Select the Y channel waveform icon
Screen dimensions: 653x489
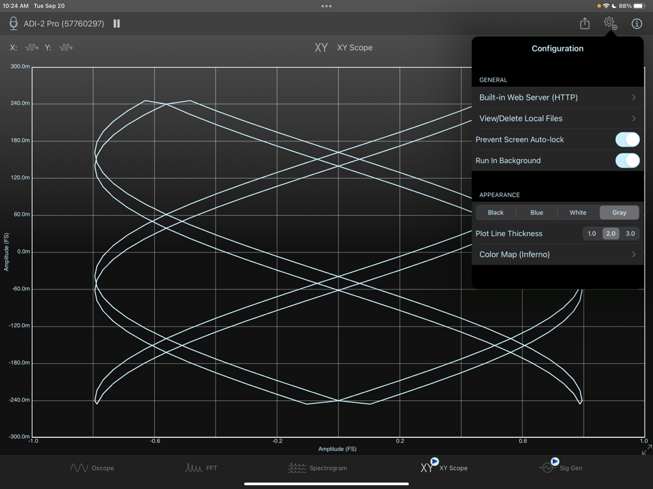pyautogui.click(x=66, y=48)
